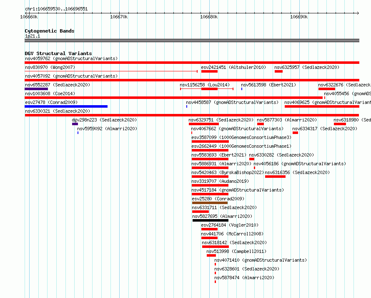
Task: Select esv3587099 1000GenomesConsortiumPhase3 label
Action: 242,137
